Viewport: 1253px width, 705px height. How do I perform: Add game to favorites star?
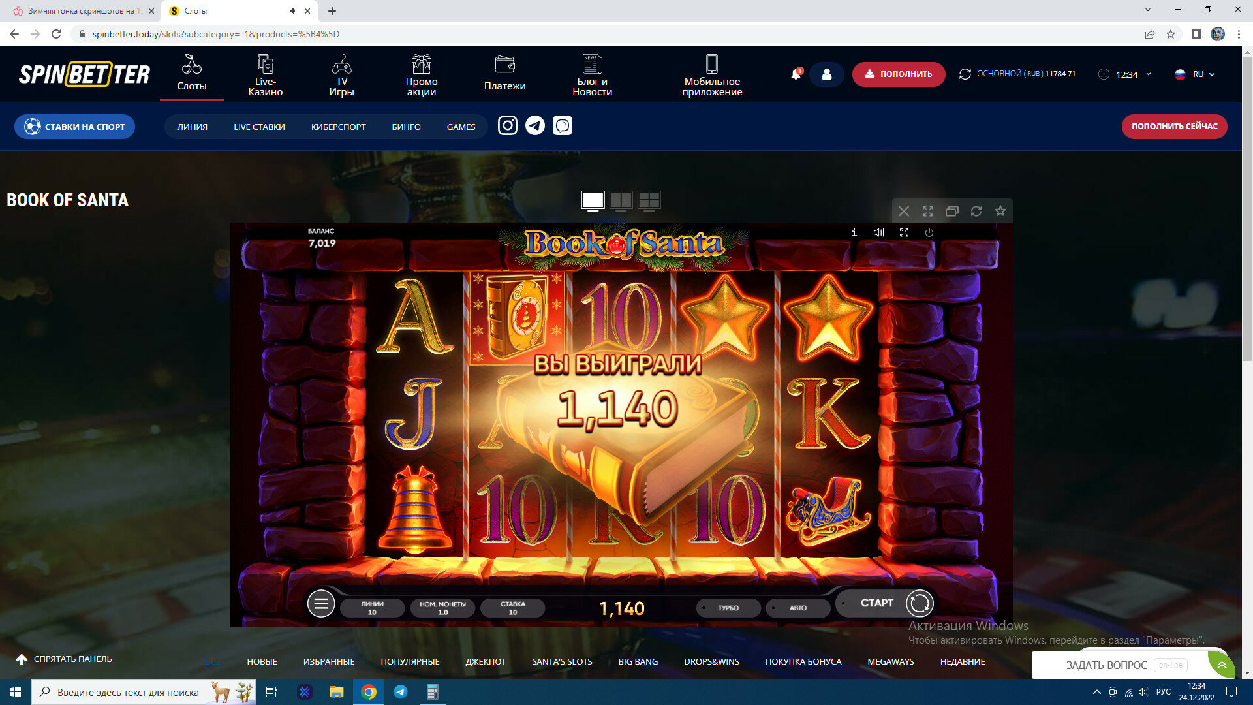point(1000,211)
